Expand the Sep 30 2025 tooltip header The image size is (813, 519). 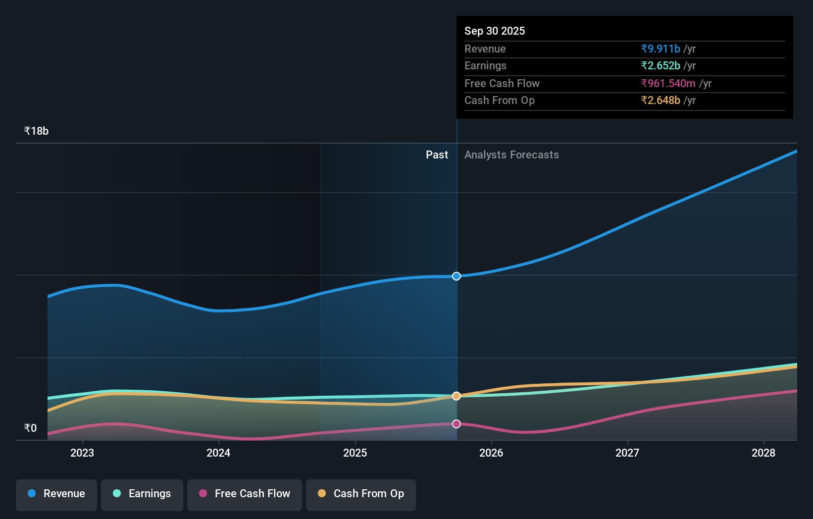click(x=495, y=31)
